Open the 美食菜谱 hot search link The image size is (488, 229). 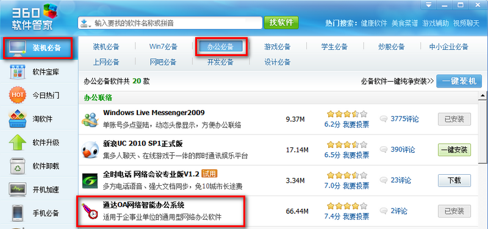coord(404,23)
